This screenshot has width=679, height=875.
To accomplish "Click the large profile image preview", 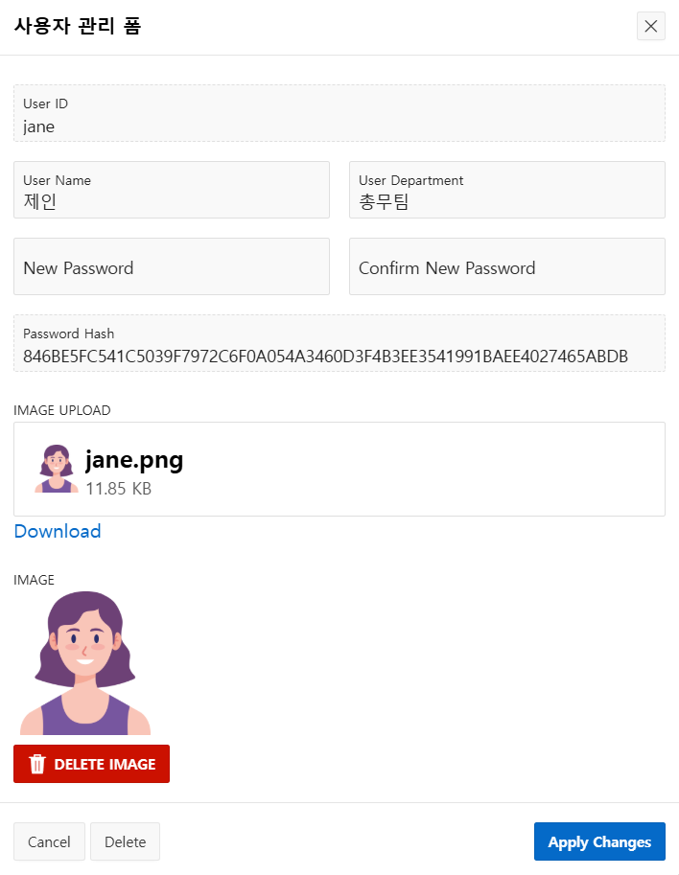I will (x=85, y=663).
